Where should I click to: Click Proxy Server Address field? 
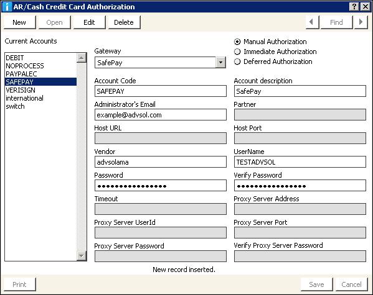click(x=300, y=209)
